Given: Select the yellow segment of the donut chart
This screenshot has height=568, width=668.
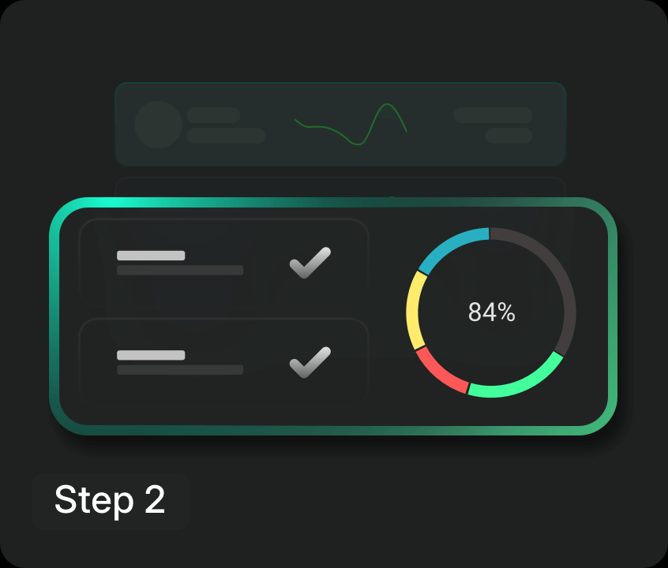Looking at the screenshot, I should click(x=416, y=311).
